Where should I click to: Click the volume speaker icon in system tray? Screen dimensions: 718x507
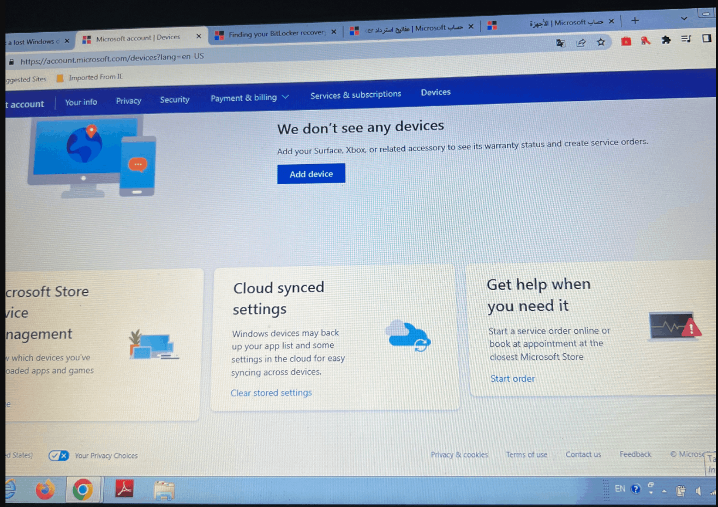click(x=698, y=491)
